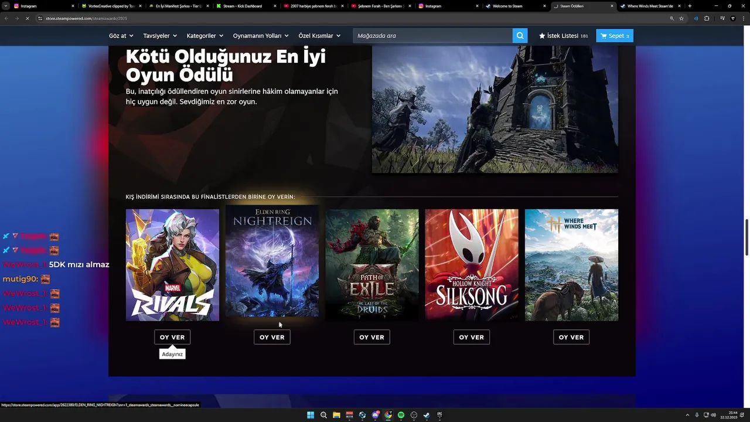
Task: Go back in browser history
Action: pyautogui.click(x=6, y=18)
